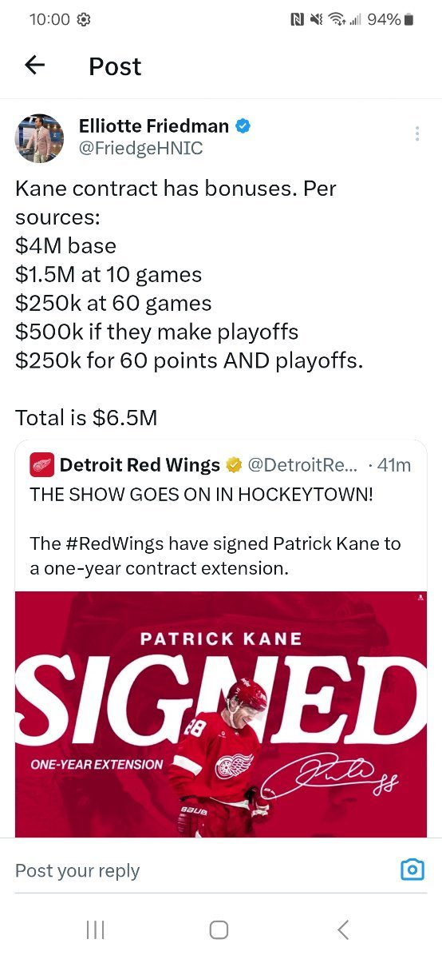Tap the Detroit Red Wings logo avatar

(x=41, y=465)
